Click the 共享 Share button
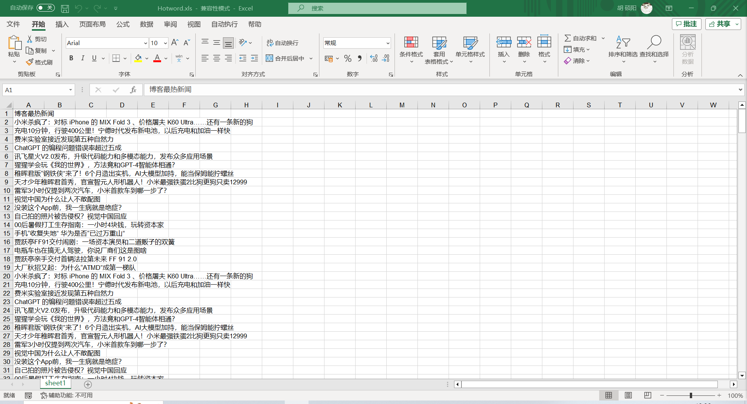Screen dimensions: 747x404 click(720, 24)
